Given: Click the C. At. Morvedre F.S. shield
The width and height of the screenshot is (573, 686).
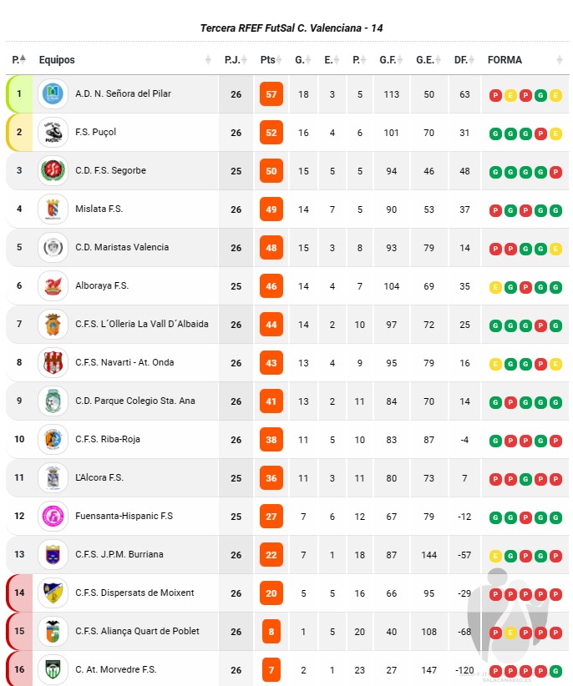Looking at the screenshot, I should pos(53,670).
